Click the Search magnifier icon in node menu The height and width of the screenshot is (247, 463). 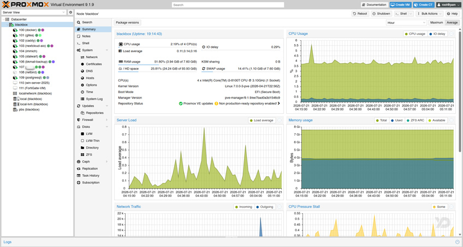point(79,22)
